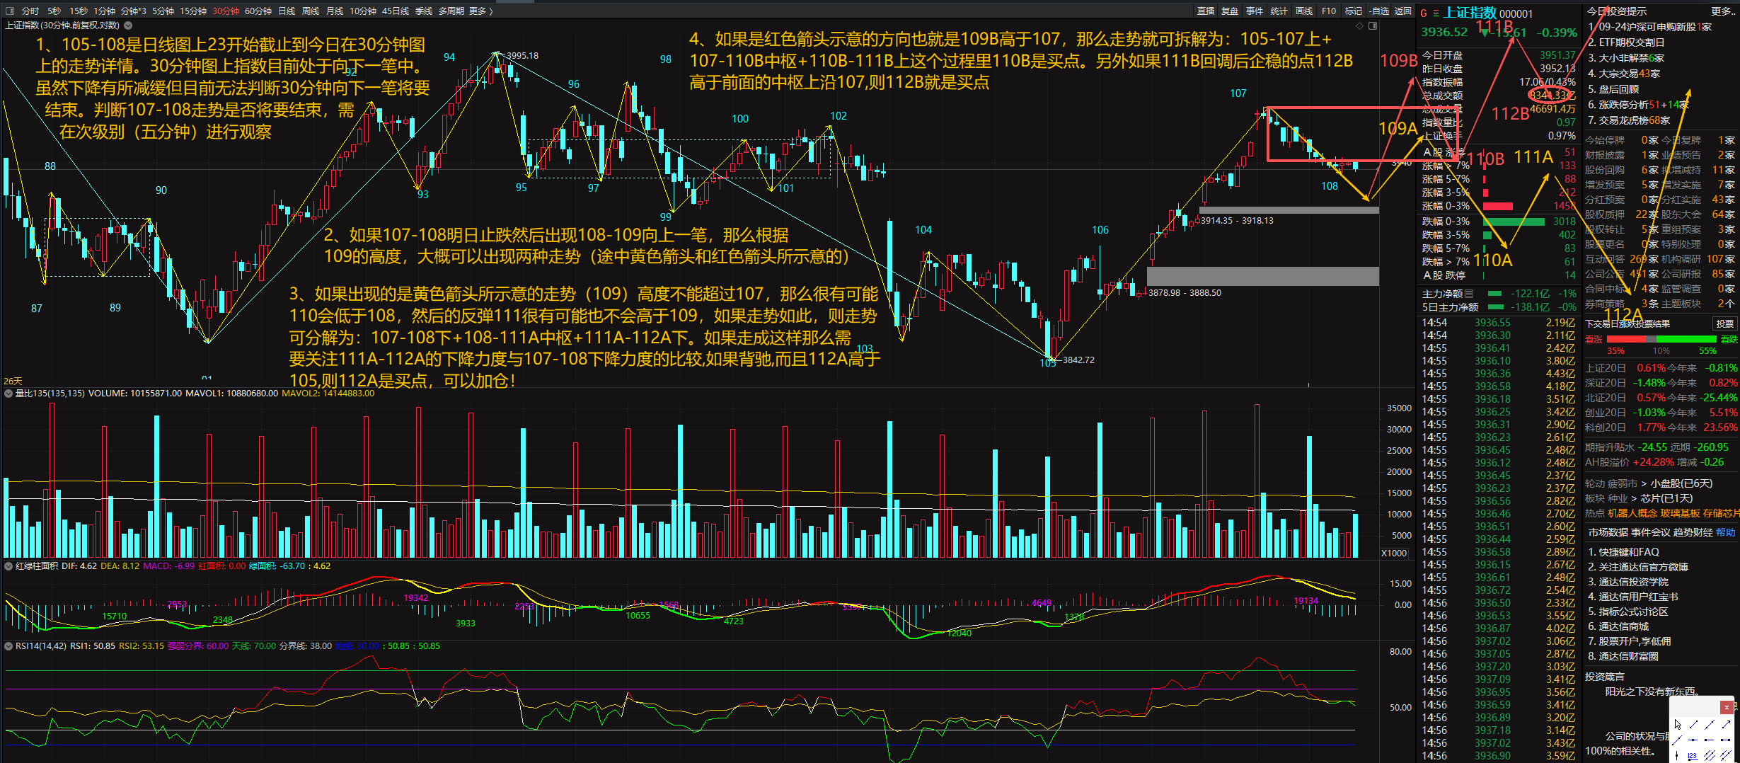This screenshot has height=763, width=1740.
Task: Toggle the panel layout icon atop chart
Action: pyautogui.click(x=1373, y=25)
